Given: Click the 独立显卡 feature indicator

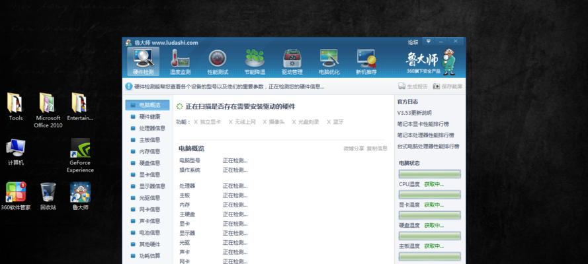Looking at the screenshot, I should tap(208, 122).
